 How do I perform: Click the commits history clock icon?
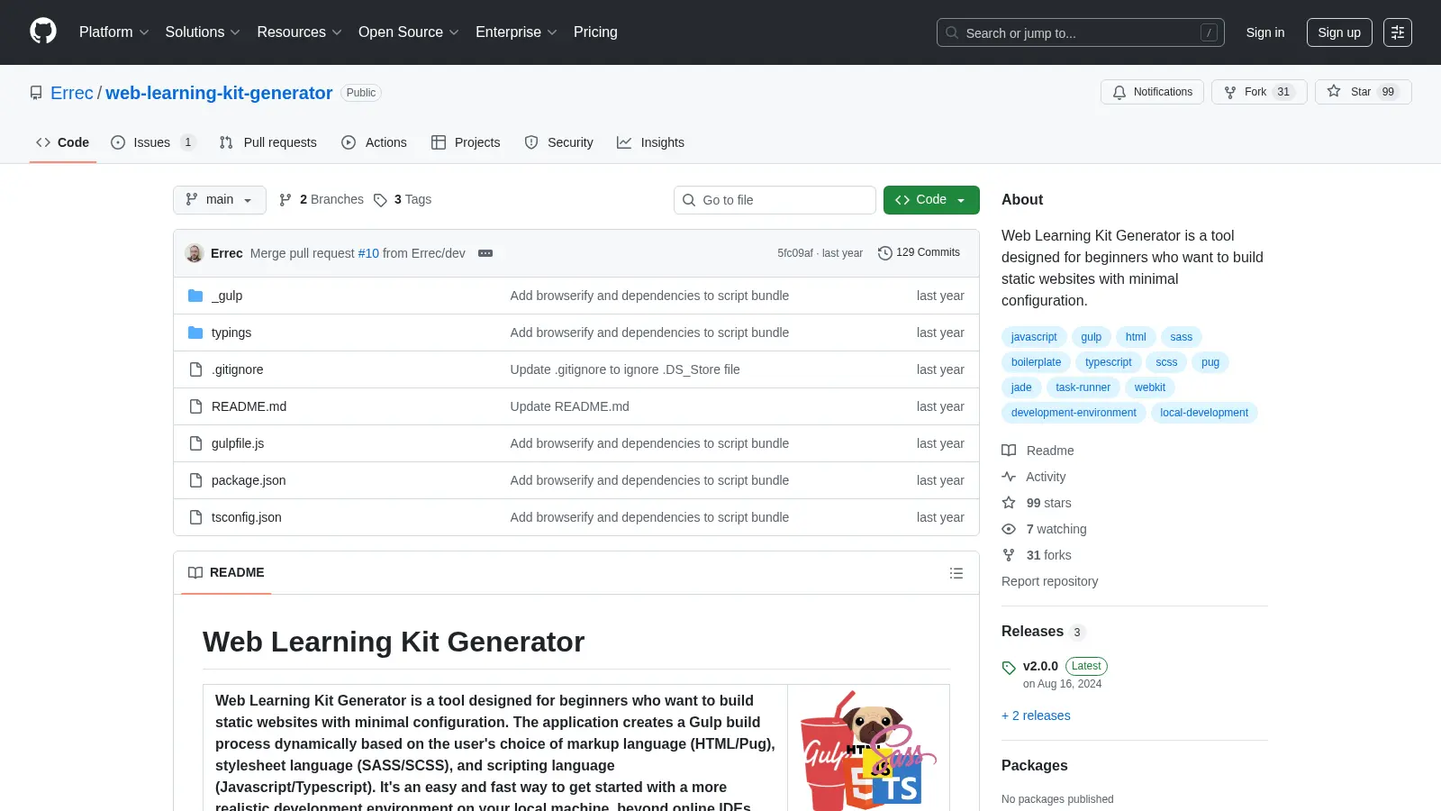point(885,253)
